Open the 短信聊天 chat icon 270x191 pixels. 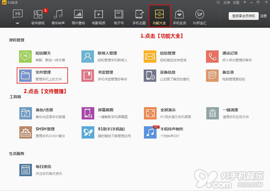point(26,56)
